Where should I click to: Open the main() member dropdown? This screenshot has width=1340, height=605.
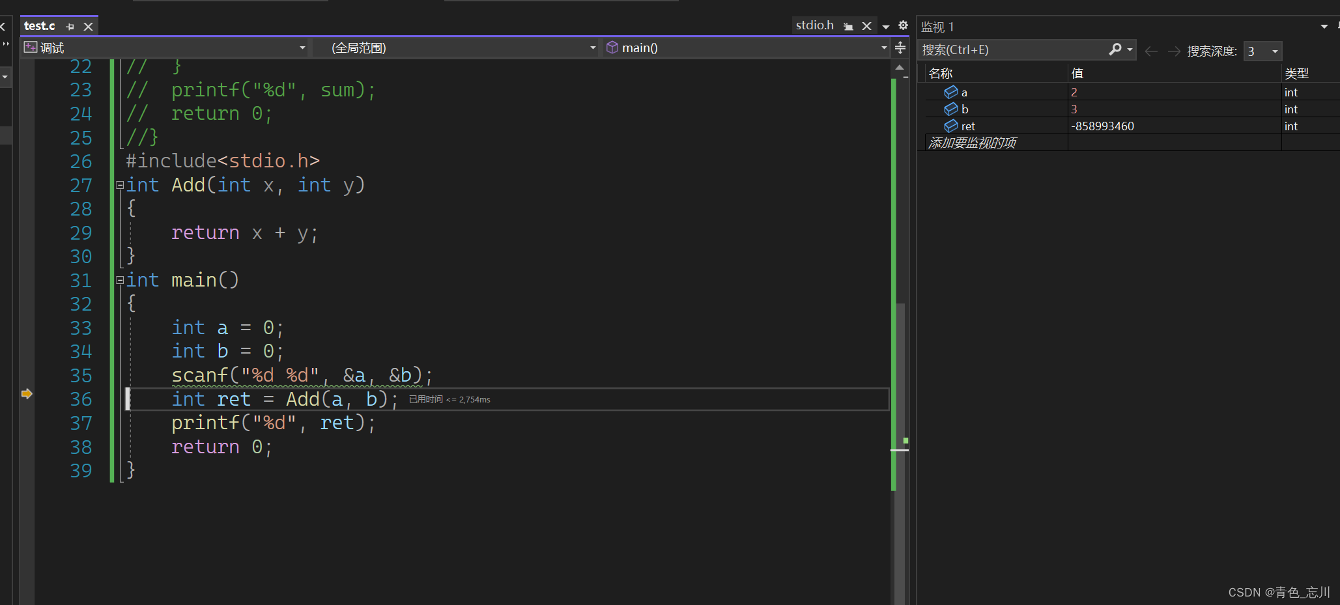click(883, 48)
